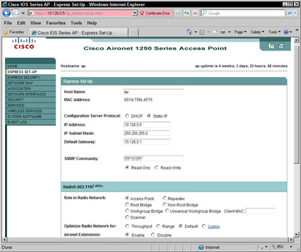The height and width of the screenshot is (252, 301).
Task: Open the 95% zoom level dropdown
Action: pos(291,247)
